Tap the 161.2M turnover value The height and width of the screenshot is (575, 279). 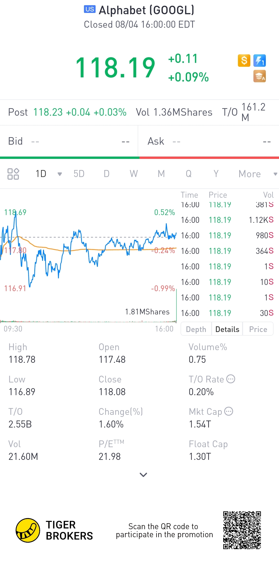pos(253,112)
